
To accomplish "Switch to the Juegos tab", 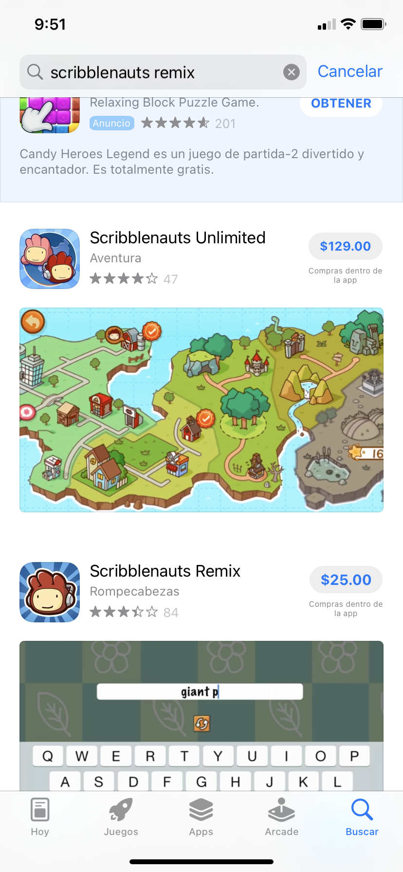I will [121, 817].
